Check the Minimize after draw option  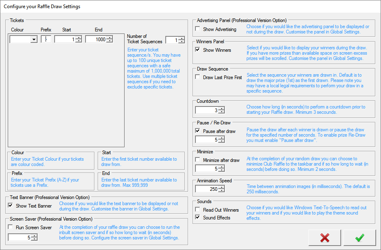tap(198, 160)
